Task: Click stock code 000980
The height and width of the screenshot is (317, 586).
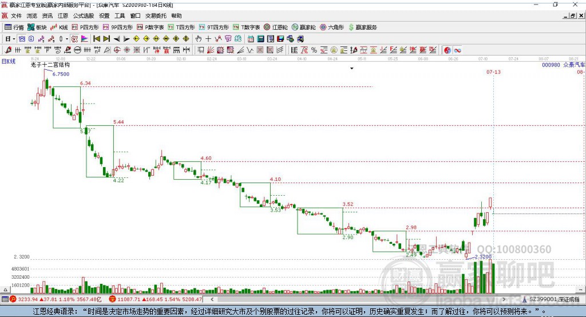Action: pos(551,65)
